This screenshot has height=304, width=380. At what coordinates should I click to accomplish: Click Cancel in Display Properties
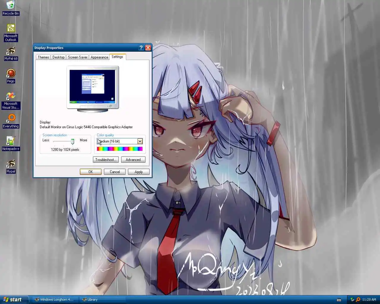point(115,172)
